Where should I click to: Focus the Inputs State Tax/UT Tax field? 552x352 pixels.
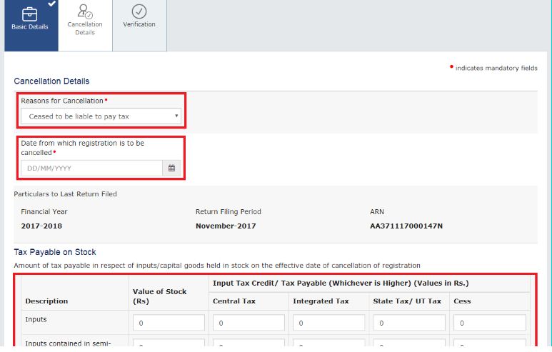(x=408, y=323)
